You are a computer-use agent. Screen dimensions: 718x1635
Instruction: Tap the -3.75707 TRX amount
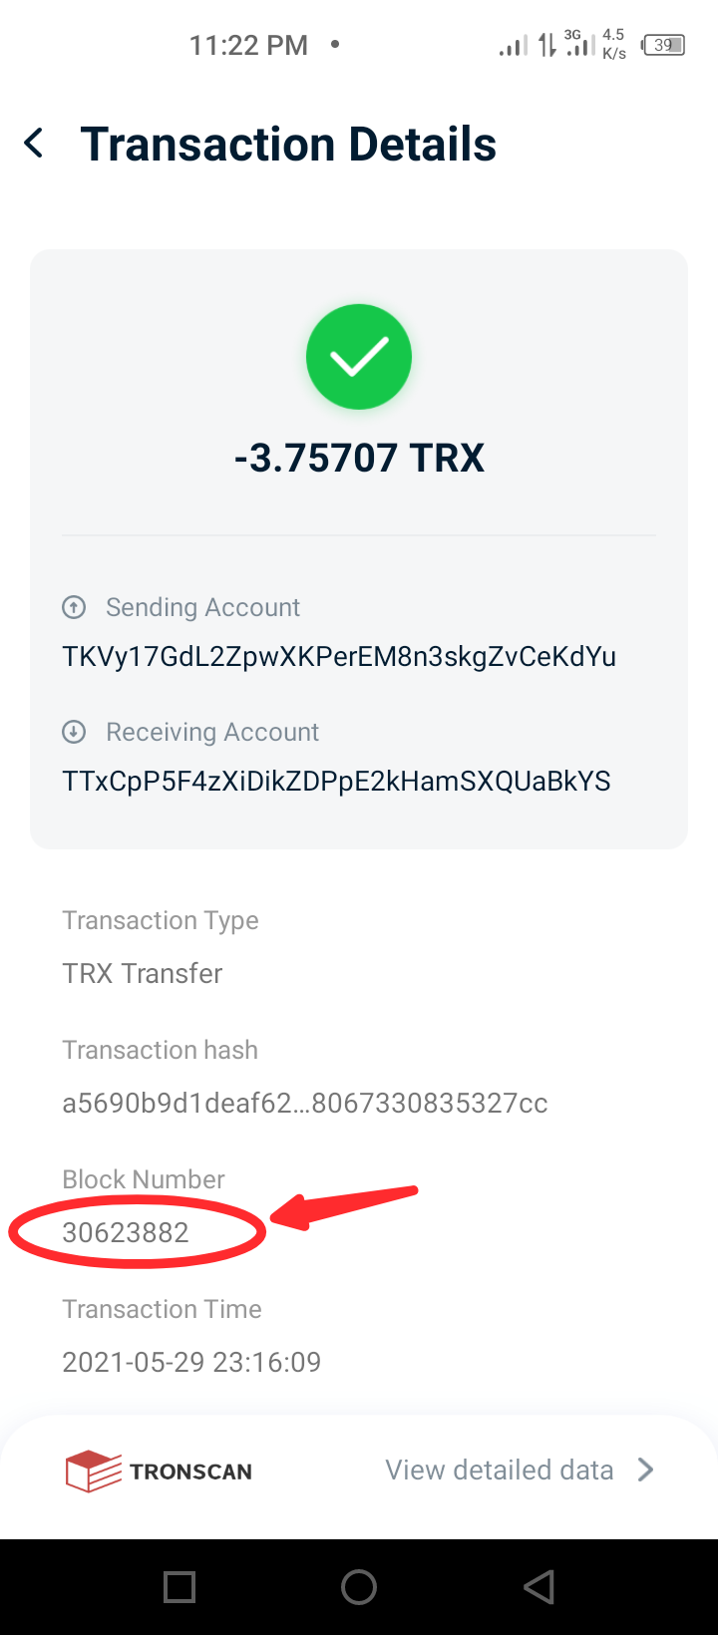click(359, 458)
